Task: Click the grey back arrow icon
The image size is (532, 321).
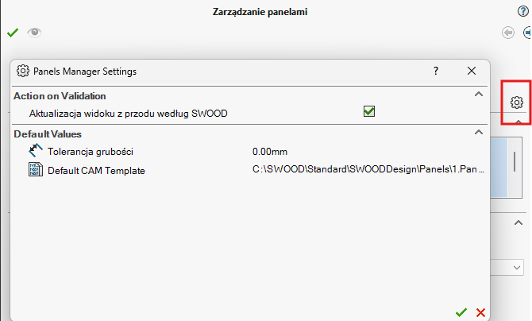Action: [x=508, y=33]
